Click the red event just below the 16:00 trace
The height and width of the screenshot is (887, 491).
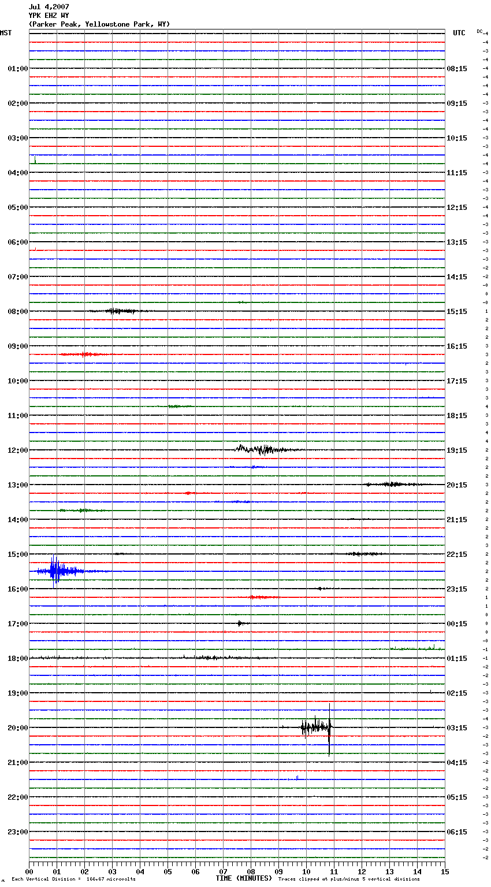click(264, 597)
